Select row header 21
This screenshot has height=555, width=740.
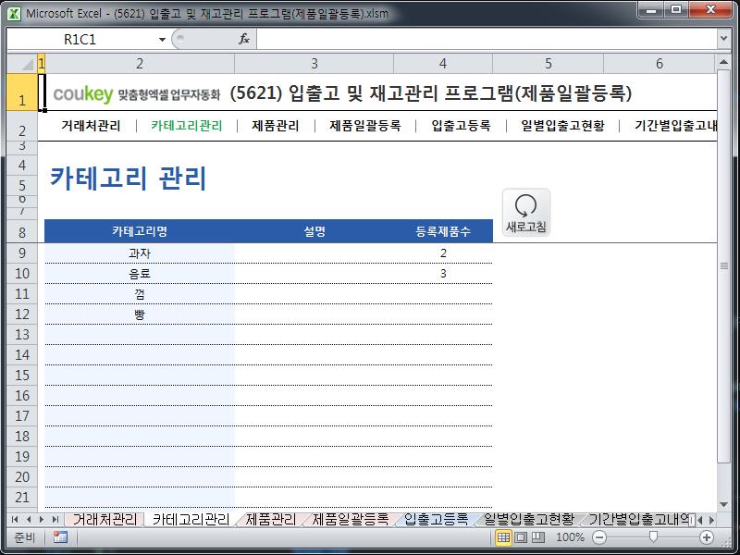[22, 497]
